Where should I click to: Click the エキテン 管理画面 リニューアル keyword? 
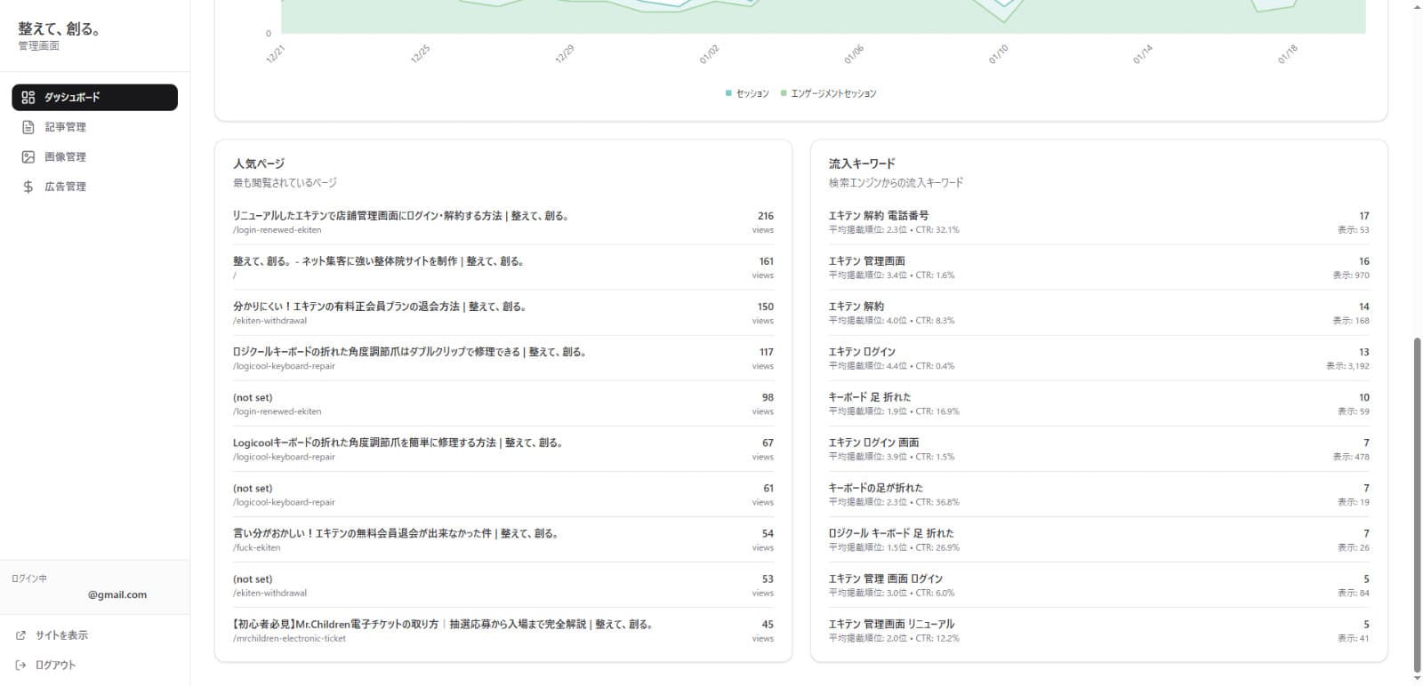(891, 625)
